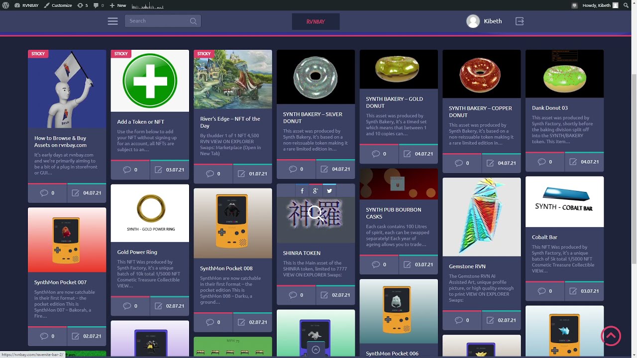
Task: Click the silver donut thumbnail
Action: tap(316, 77)
